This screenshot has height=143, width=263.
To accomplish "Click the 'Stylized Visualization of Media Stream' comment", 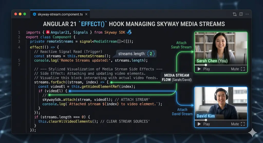I will 98,69.
